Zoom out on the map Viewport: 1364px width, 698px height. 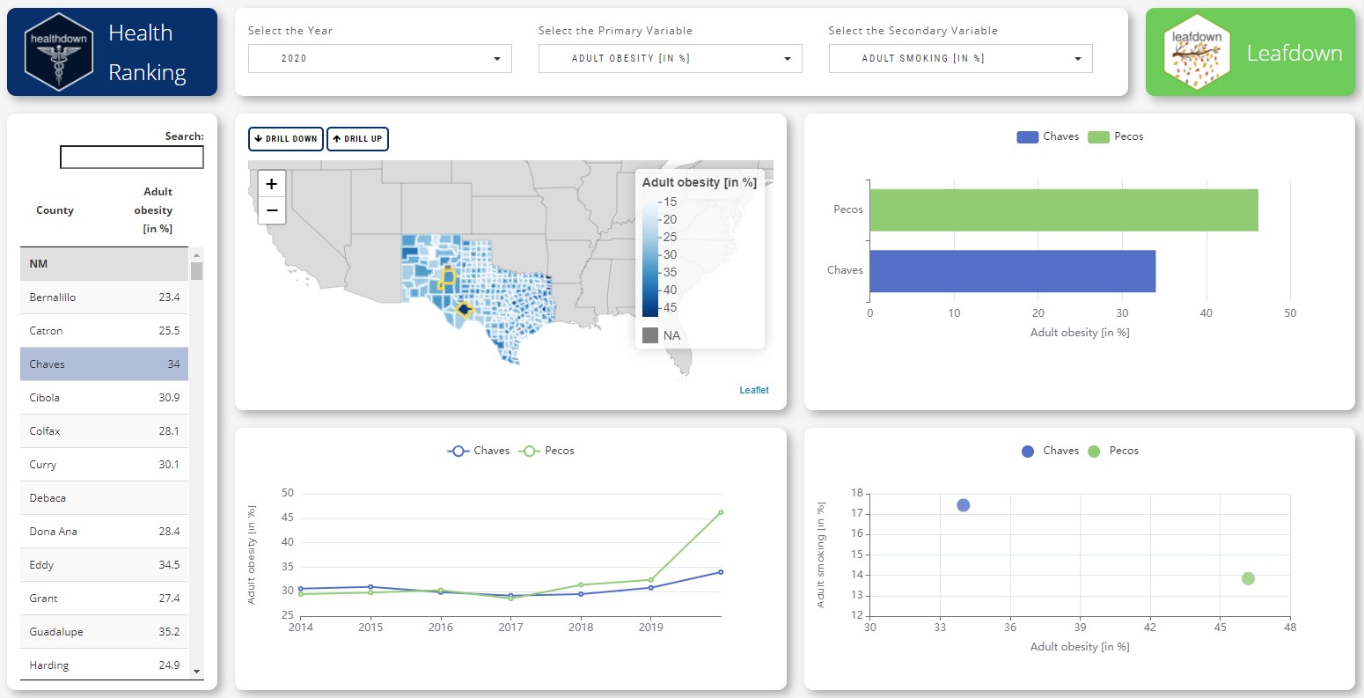pos(272,210)
